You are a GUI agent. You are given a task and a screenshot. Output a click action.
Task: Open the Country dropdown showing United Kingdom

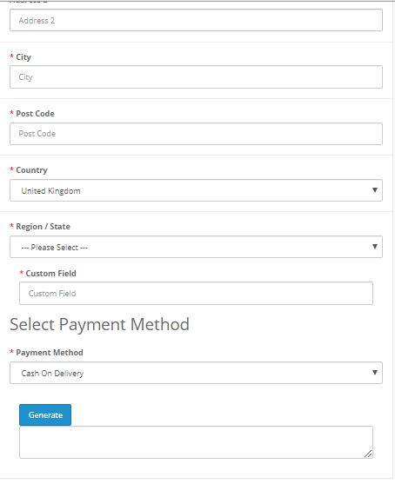tap(196, 190)
